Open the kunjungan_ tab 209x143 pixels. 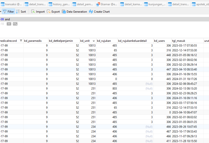click(155, 4)
